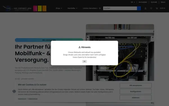Click the blue search submit button

(x=139, y=8)
